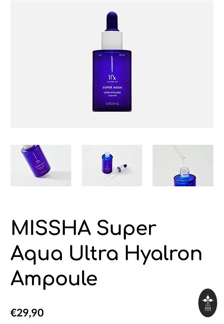Screen dimensions: 224x324
Task: Click the main MISSHA ampoule product image
Action: tap(112, 64)
